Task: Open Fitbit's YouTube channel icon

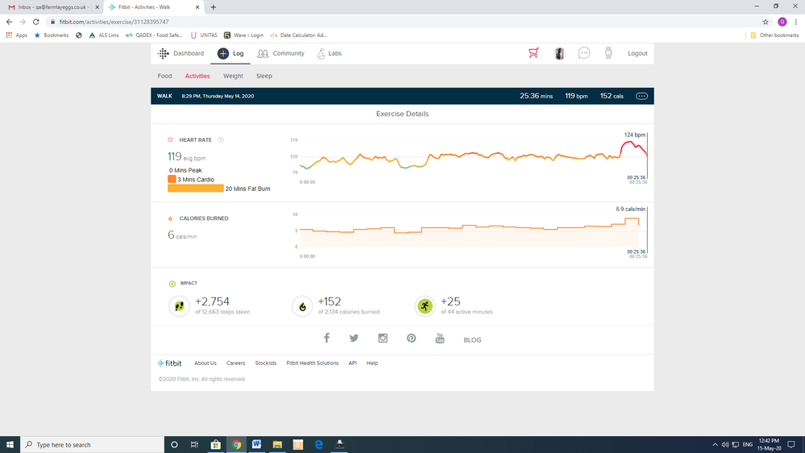Action: click(x=440, y=338)
